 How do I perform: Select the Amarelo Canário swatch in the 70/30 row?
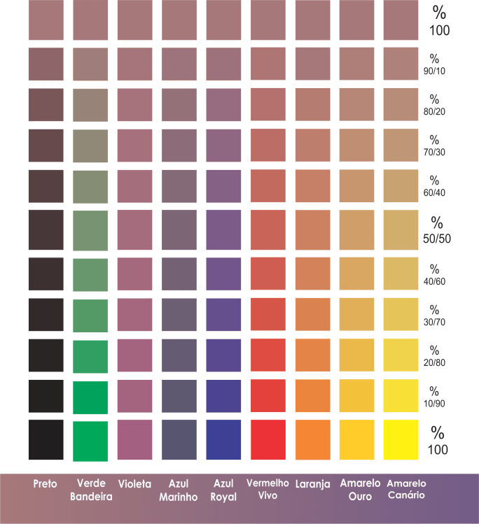[x=401, y=146]
